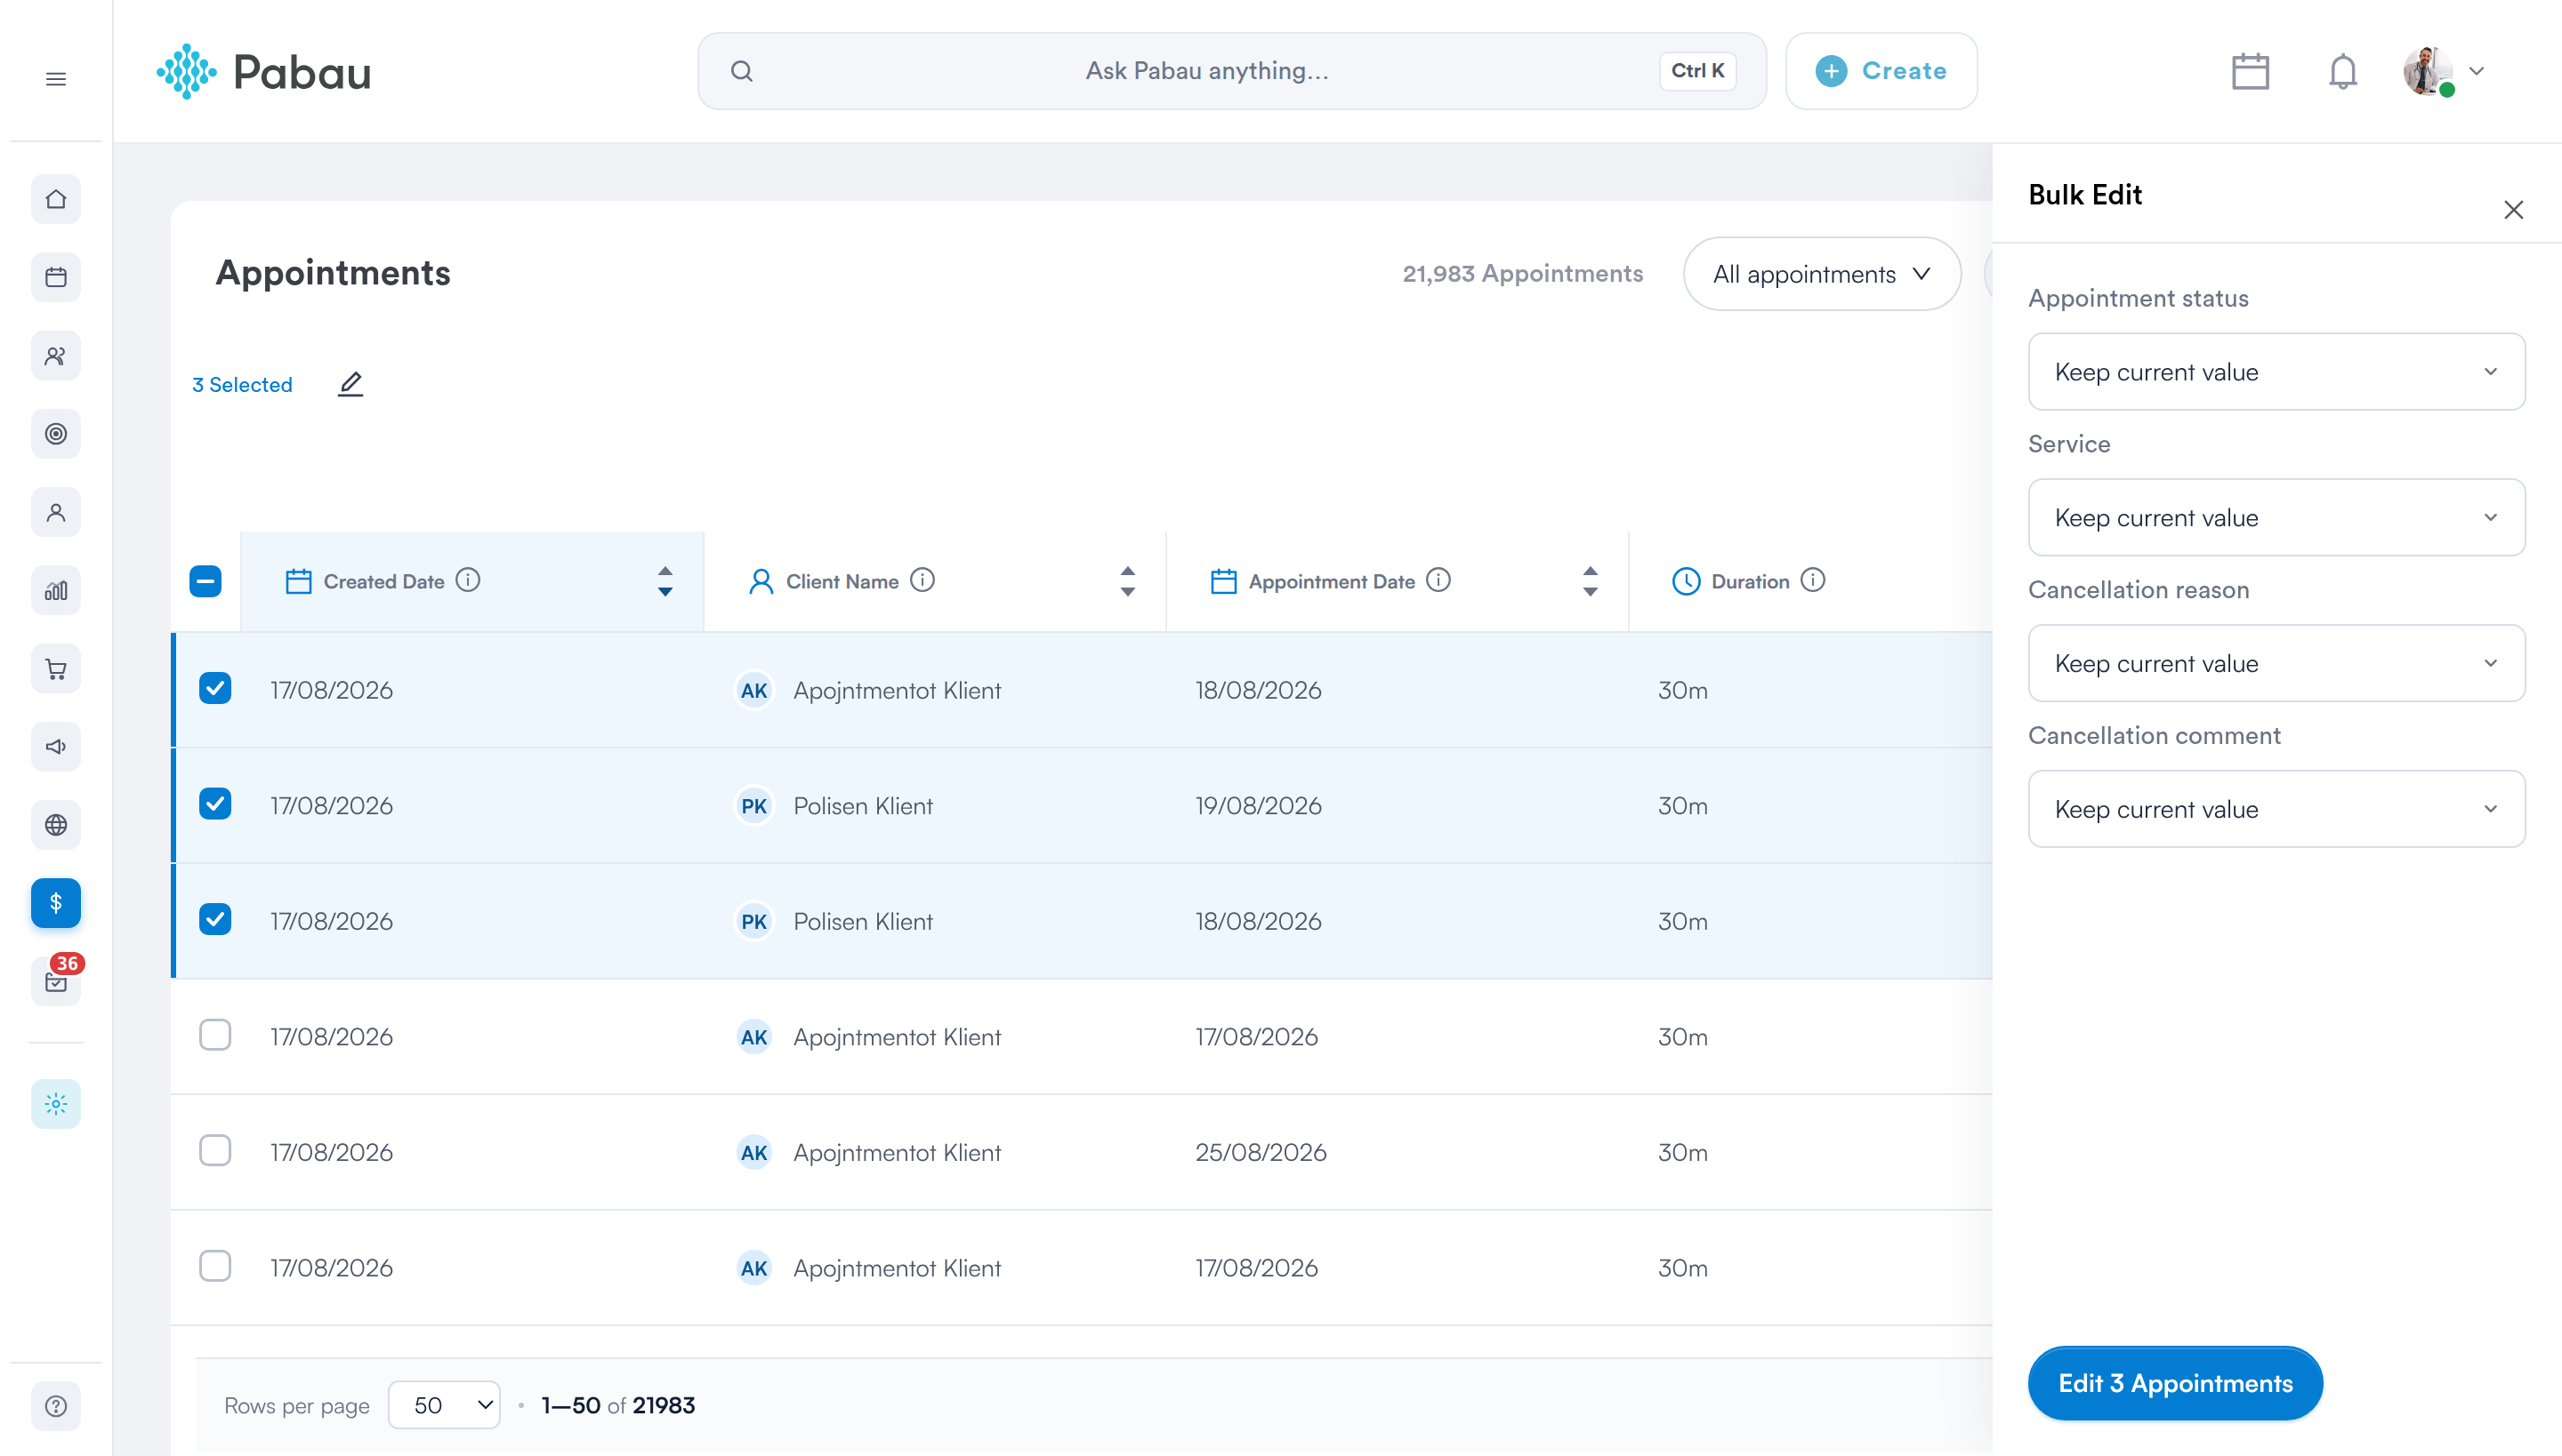Image resolution: width=2562 pixels, height=1456 pixels.
Task: Click the Pabau logo
Action: pyautogui.click(x=263, y=72)
